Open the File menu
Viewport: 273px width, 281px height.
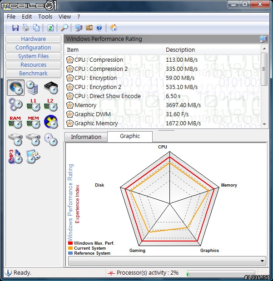(11, 17)
